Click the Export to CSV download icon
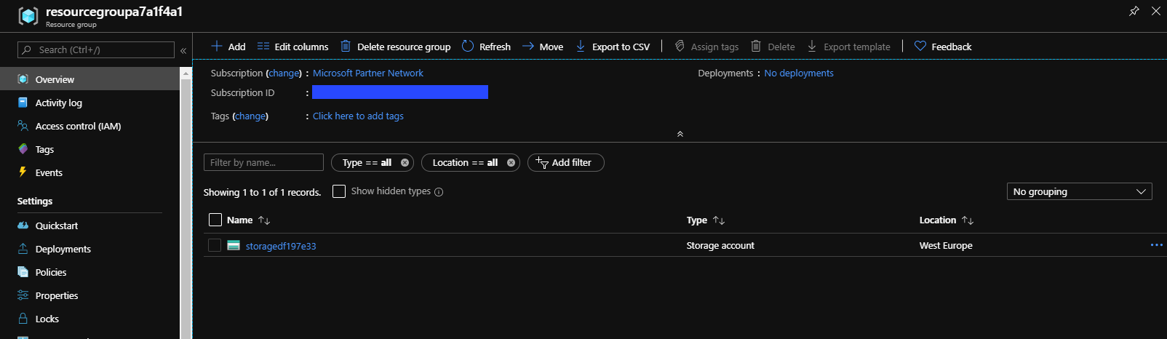Screen dimensions: 1167x339 (581, 47)
